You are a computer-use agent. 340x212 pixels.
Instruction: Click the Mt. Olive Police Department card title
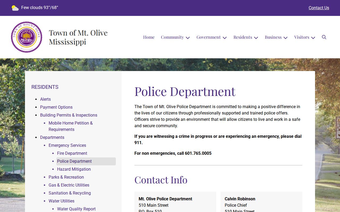click(165, 199)
